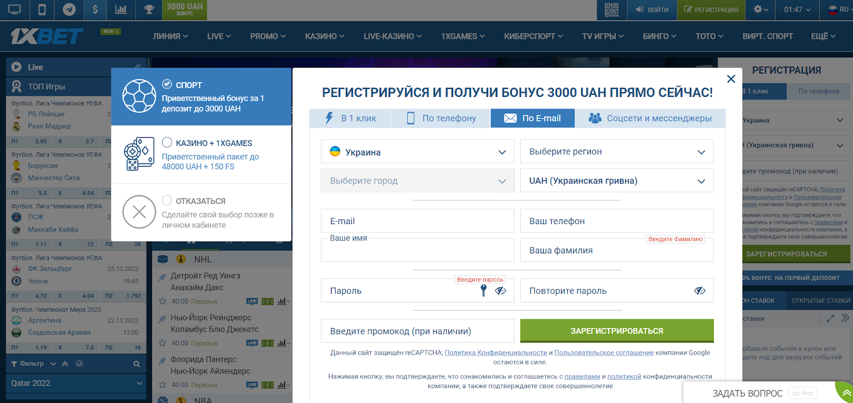Switch to the По телефону tab in dialog
853x403 pixels.
click(441, 118)
